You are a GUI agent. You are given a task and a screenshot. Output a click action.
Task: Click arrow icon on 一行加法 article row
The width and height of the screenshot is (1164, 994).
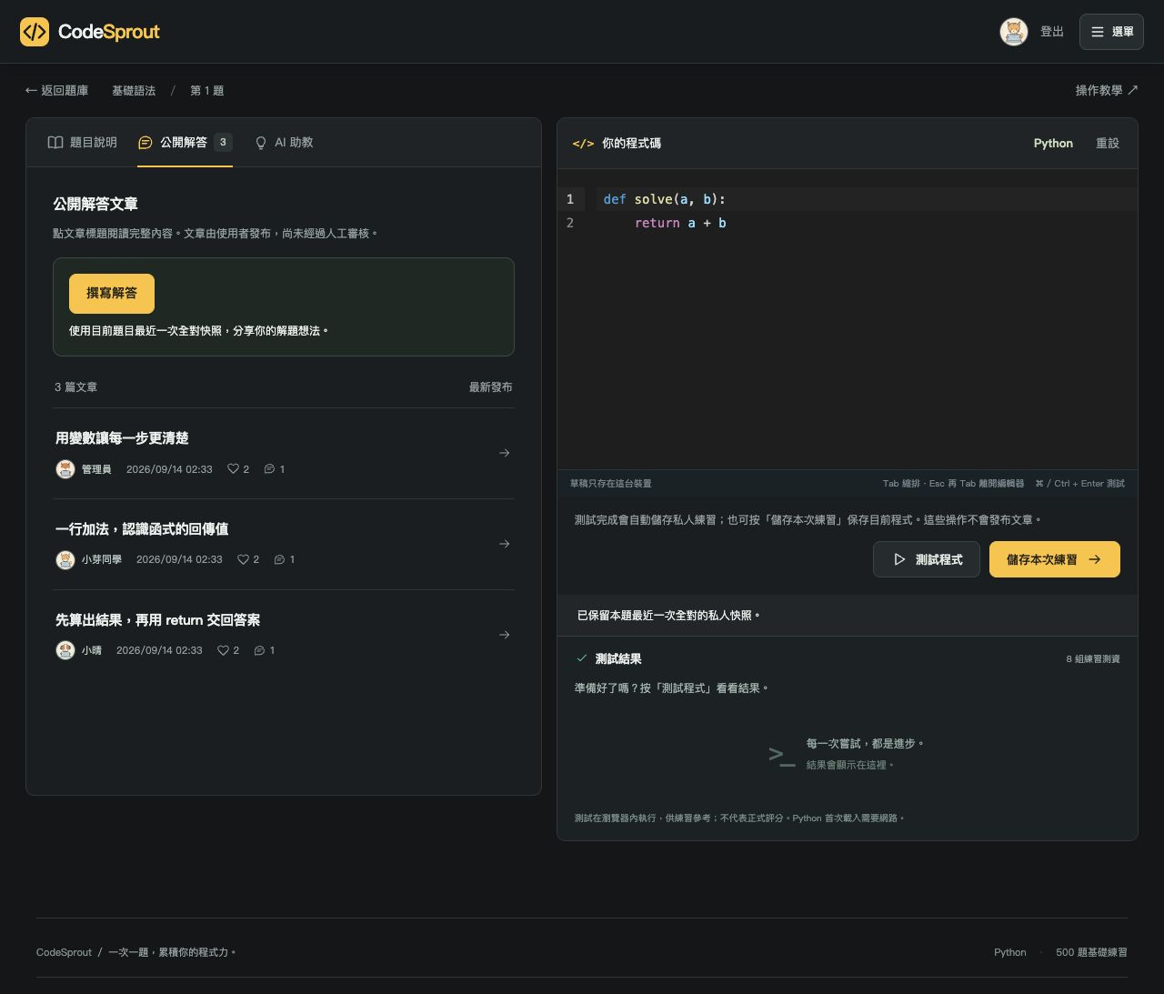point(505,544)
